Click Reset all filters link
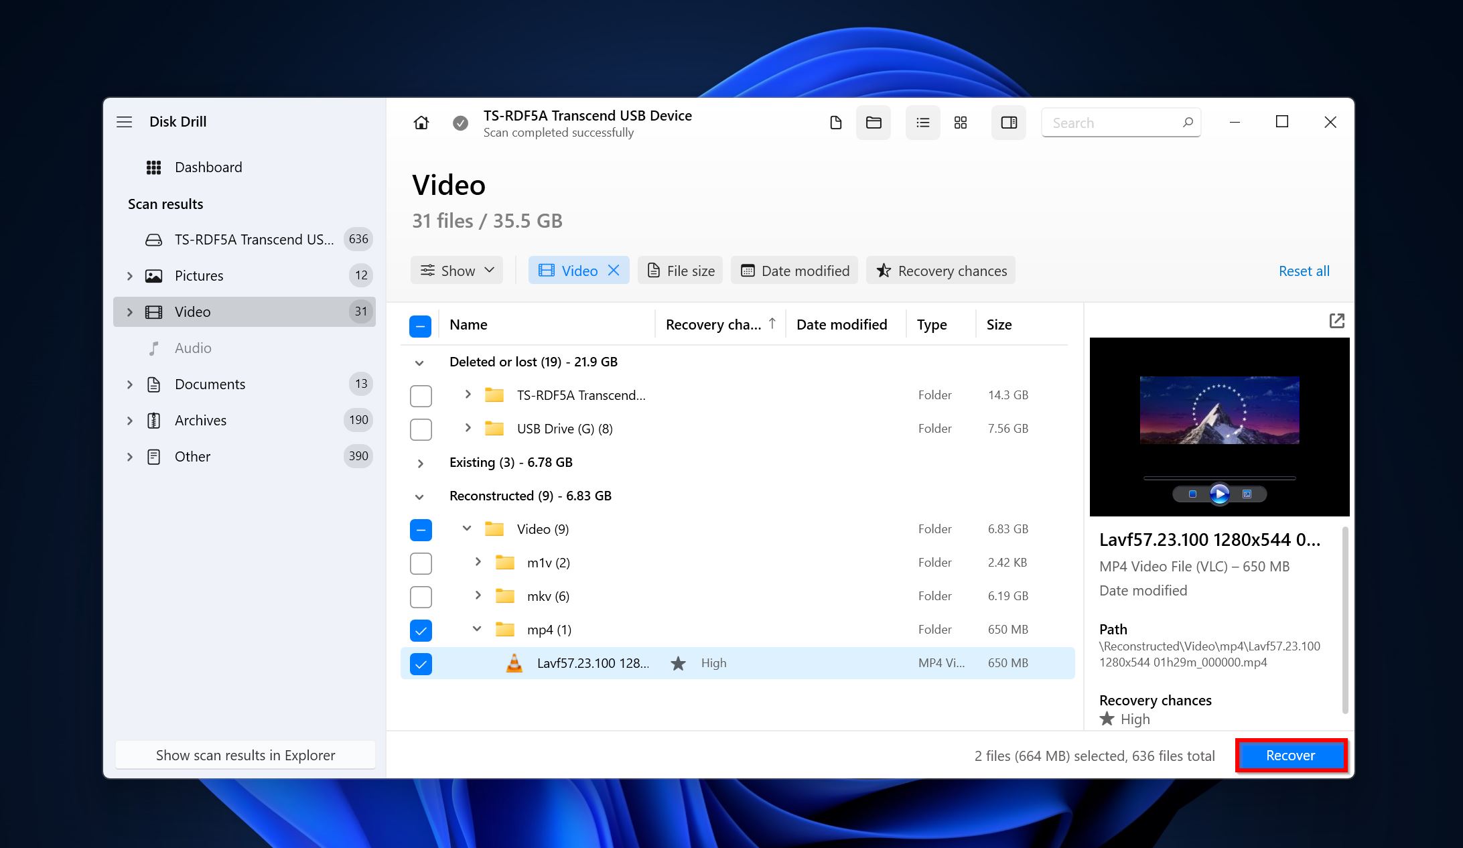Image resolution: width=1463 pixels, height=848 pixels. 1304,271
